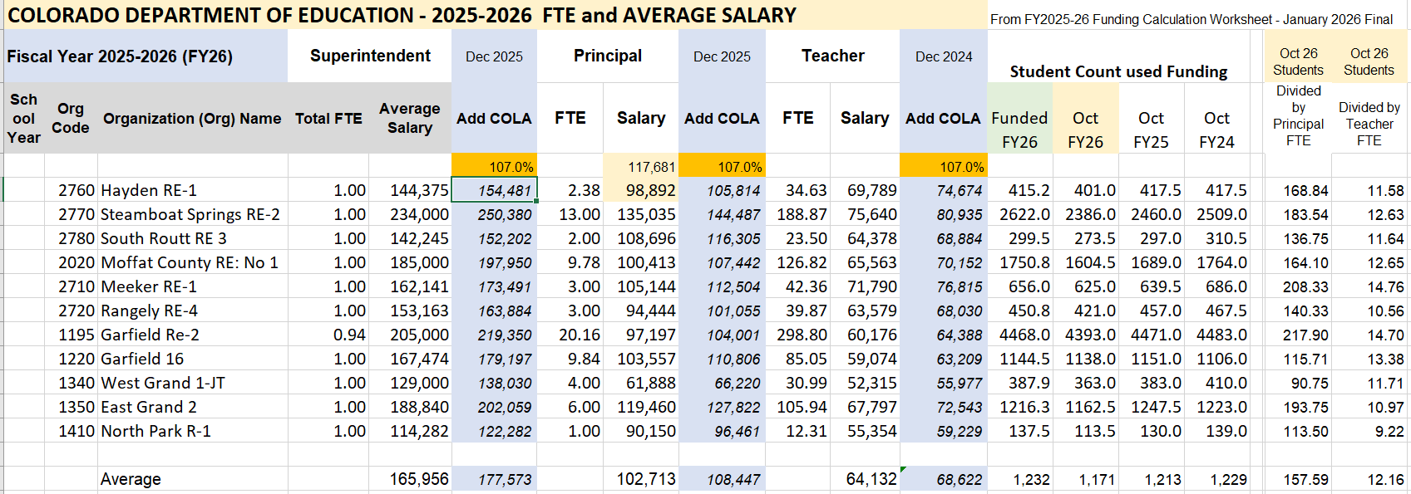Select Garfield 16 Oct FY25 value 1151.0

(1151, 359)
